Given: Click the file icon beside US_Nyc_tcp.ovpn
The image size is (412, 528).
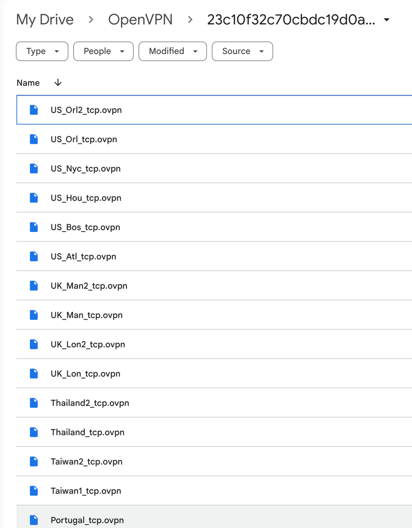Looking at the screenshot, I should (34, 169).
